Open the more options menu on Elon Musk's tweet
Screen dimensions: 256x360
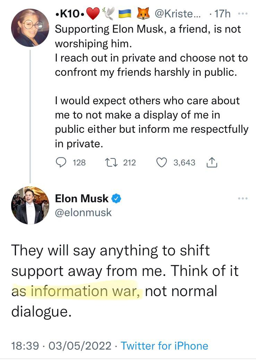coord(243,198)
